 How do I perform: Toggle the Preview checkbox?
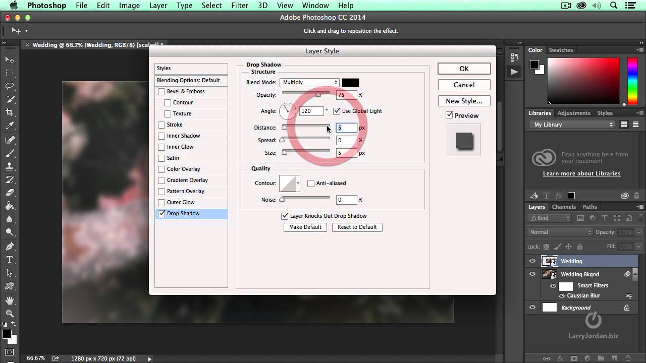(449, 115)
